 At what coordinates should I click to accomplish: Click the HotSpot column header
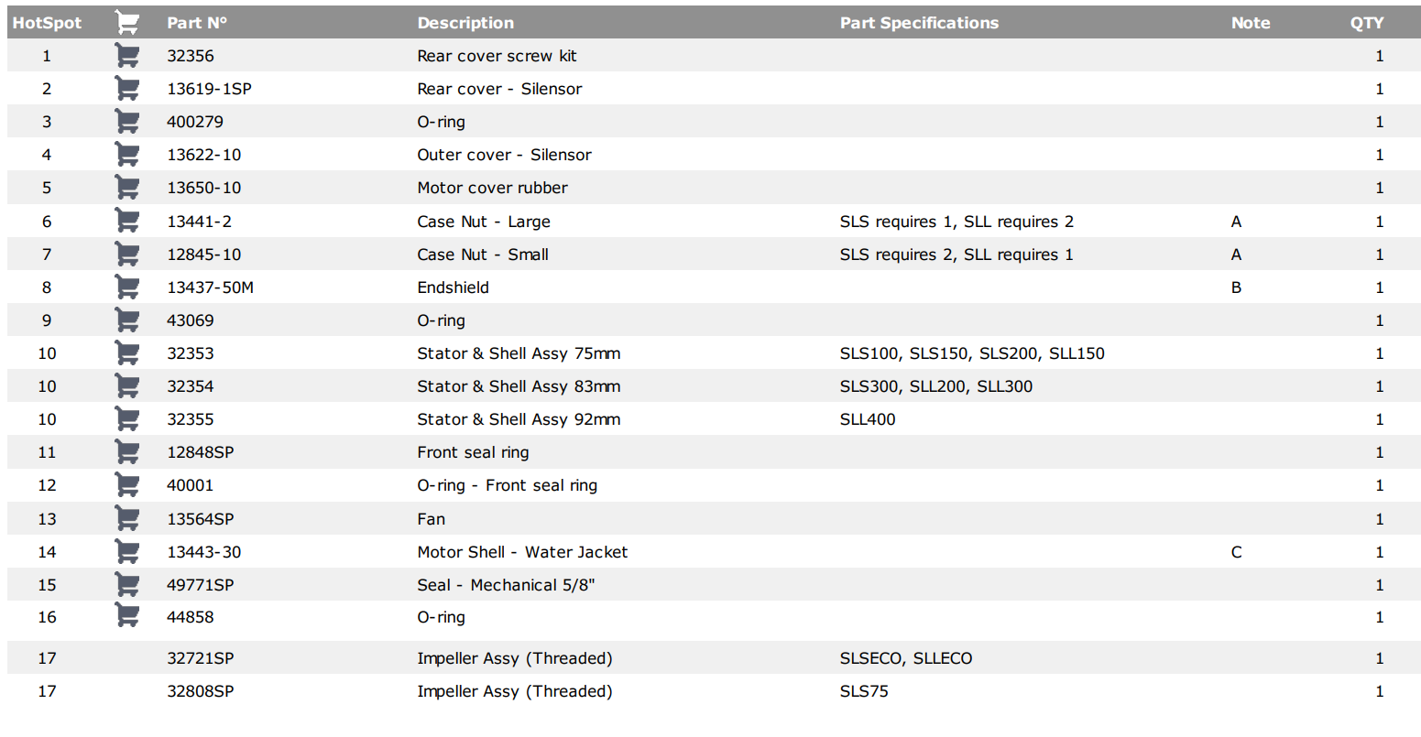coord(47,23)
